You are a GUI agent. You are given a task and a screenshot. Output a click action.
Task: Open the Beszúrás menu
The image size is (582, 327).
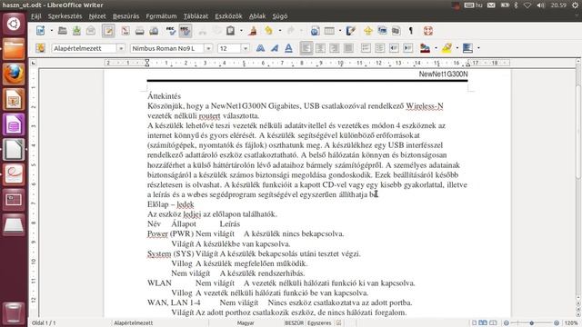125,16
